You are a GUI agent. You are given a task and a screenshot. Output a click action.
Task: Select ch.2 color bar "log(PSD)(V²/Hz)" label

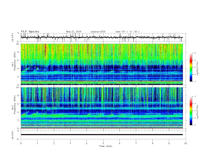(198, 112)
